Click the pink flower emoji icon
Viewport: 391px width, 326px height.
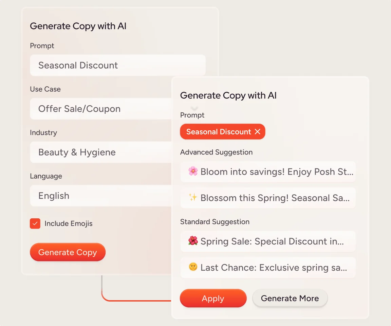point(193,171)
